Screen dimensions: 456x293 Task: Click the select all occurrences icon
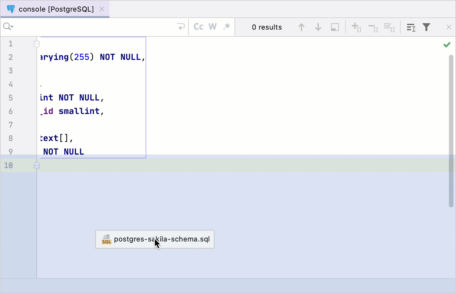(x=390, y=27)
